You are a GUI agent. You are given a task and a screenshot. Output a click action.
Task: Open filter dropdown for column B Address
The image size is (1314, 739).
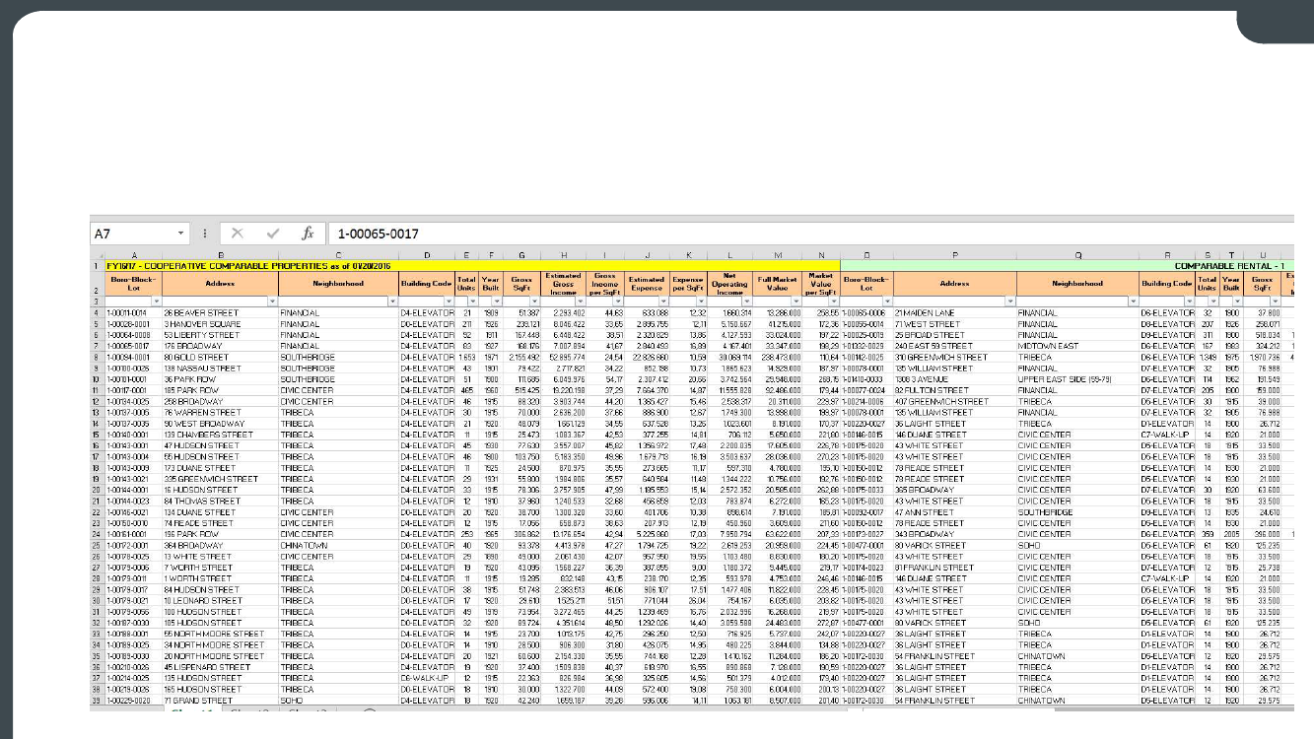271,300
